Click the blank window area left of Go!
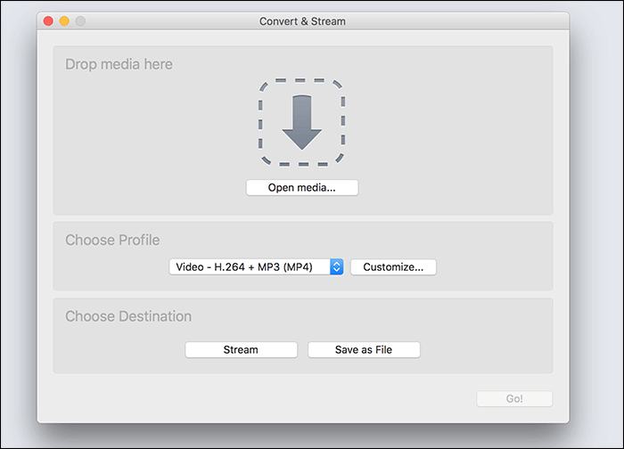 [x=267, y=399]
